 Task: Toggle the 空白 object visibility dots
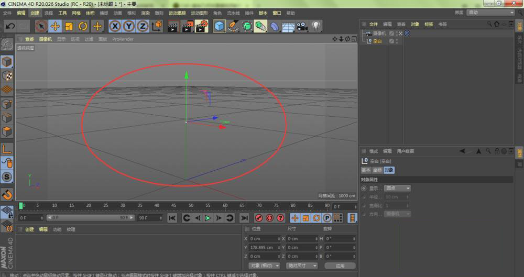pyautogui.click(x=397, y=41)
